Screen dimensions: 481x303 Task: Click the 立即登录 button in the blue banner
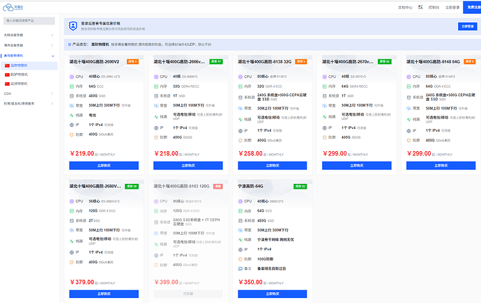468,26
